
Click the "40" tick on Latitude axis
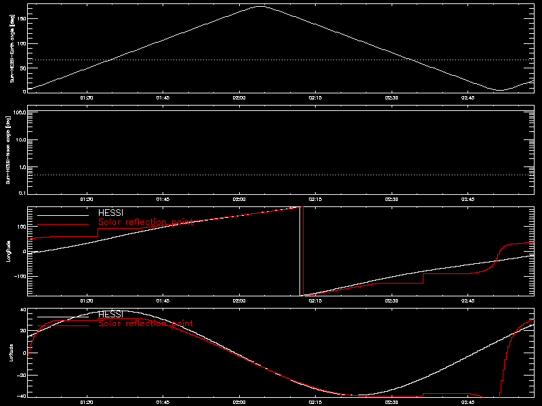click(23, 310)
